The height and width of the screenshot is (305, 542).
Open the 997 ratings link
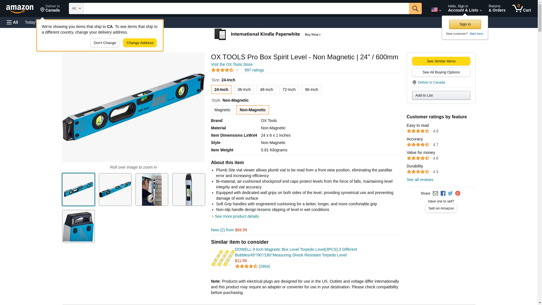(x=254, y=70)
